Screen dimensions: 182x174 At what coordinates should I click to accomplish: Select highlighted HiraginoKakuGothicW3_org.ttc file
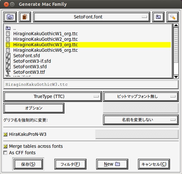88,45
